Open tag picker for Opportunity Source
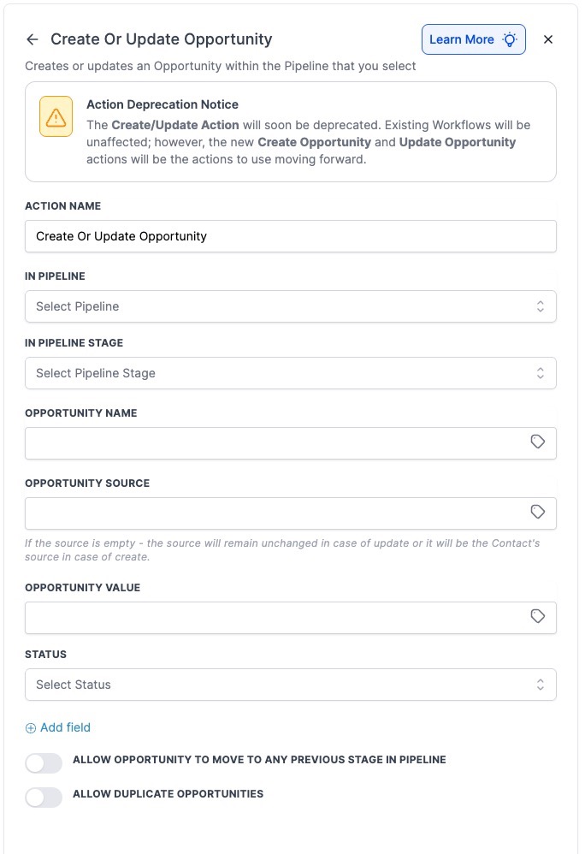The image size is (585, 854). [537, 513]
